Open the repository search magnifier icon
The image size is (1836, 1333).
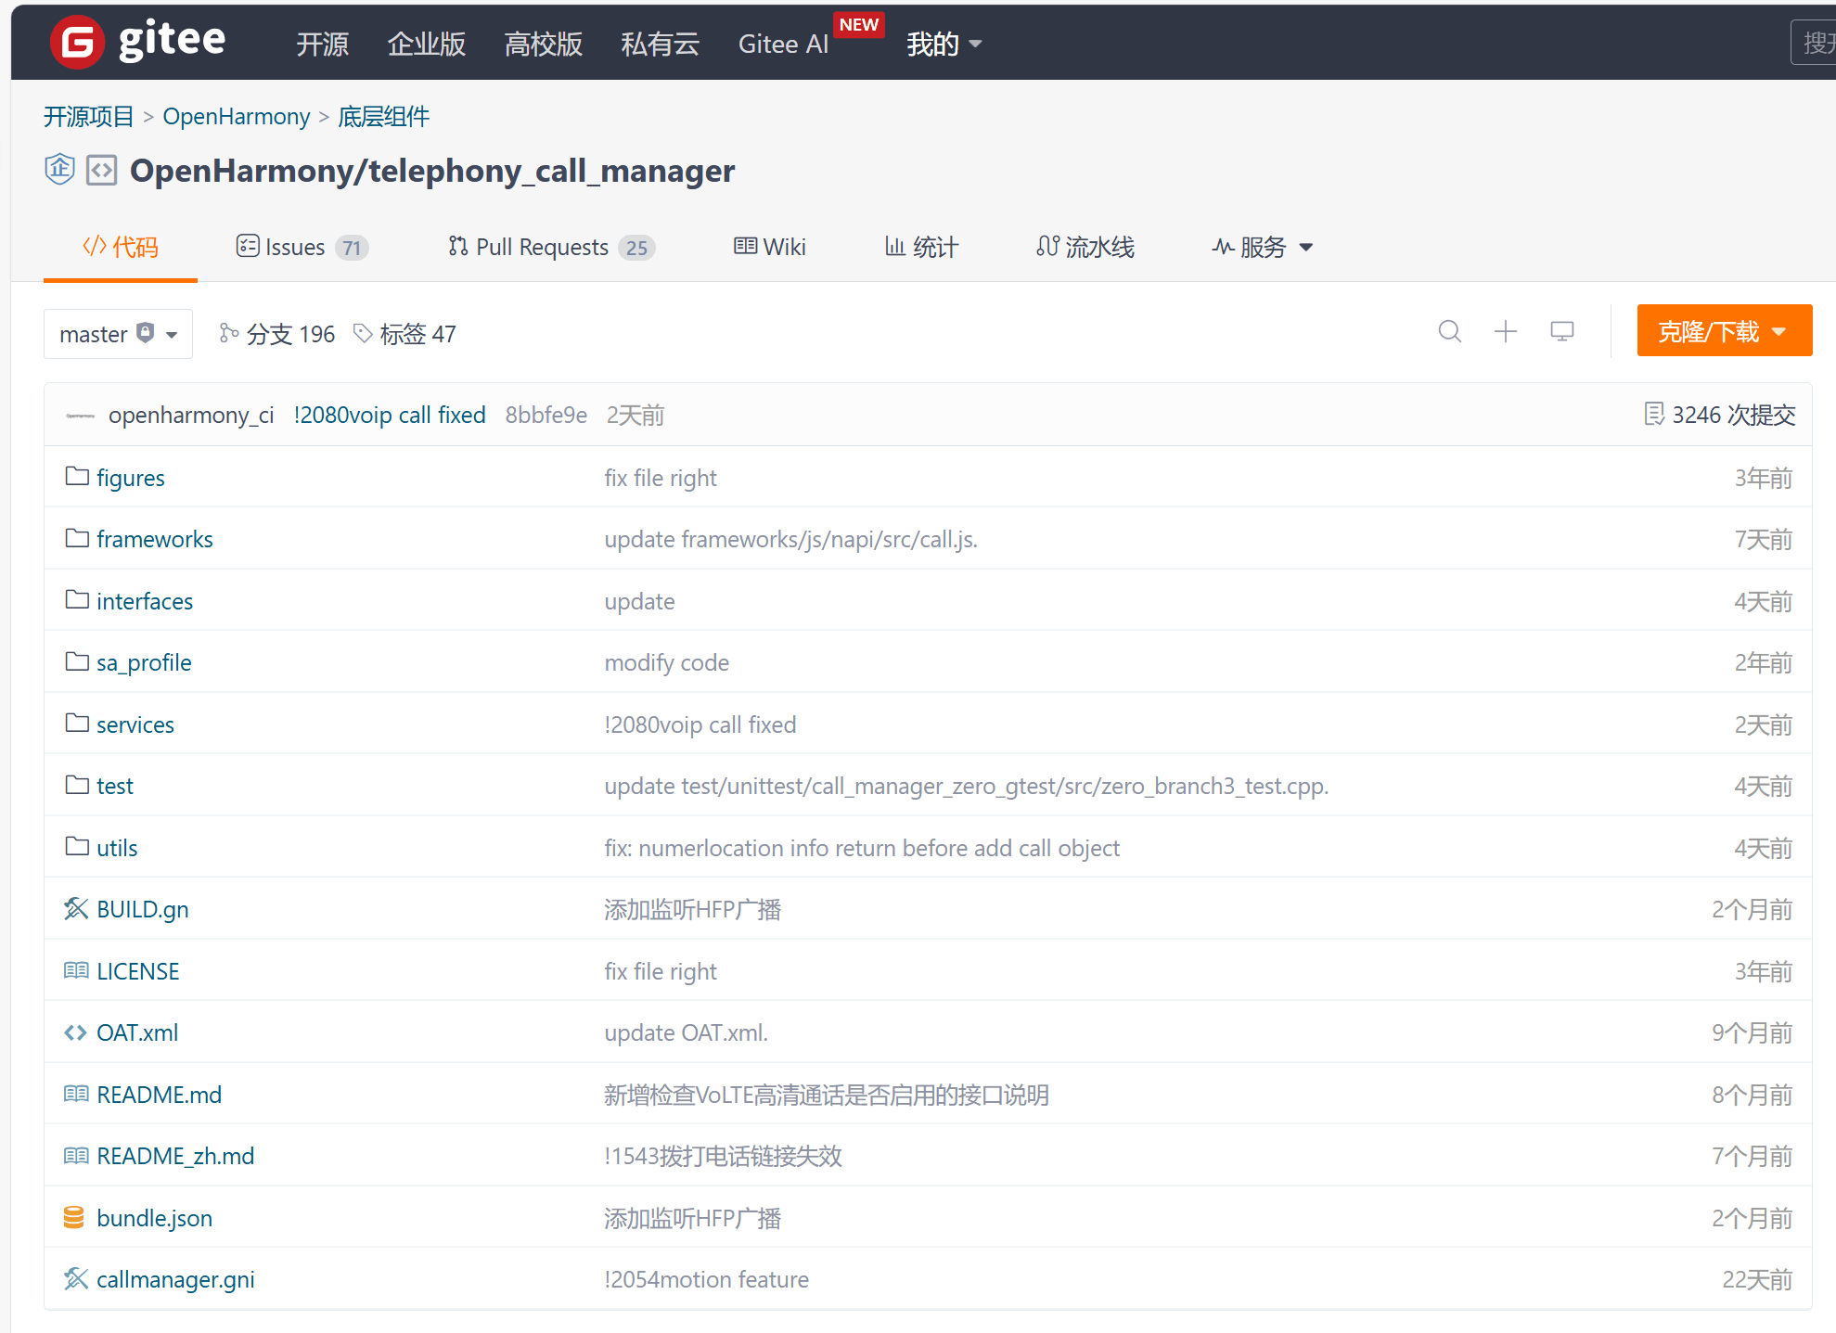[x=1450, y=331]
